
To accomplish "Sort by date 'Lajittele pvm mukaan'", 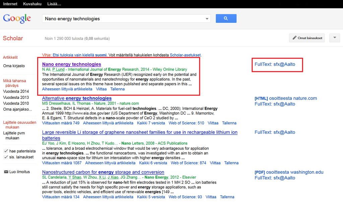I will [14, 135].
